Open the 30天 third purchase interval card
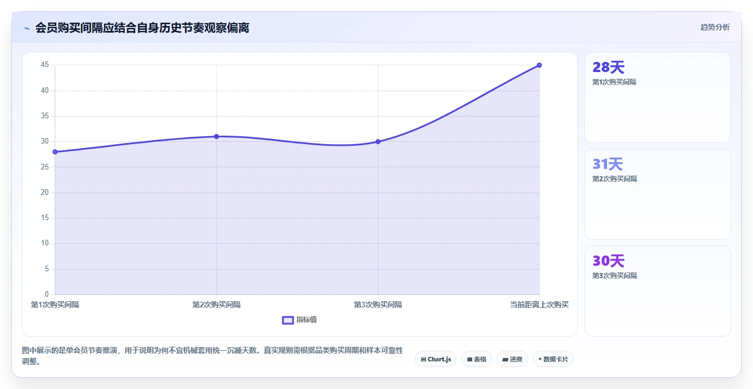The height and width of the screenshot is (389, 753). [x=658, y=291]
